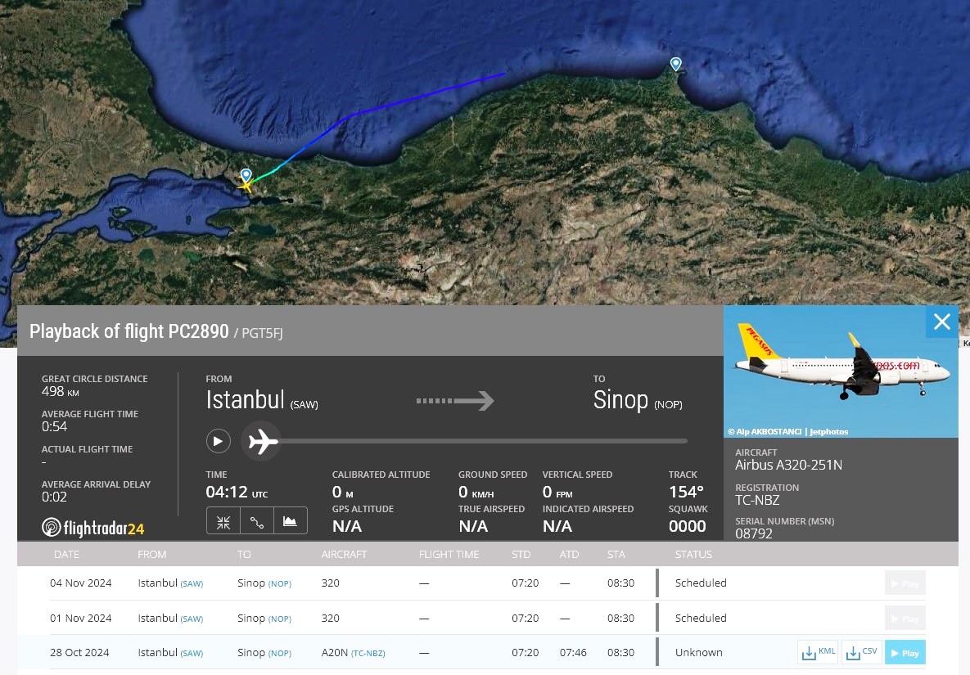
Task: Open the NOP link in the 01 Nov row
Action: [280, 619]
